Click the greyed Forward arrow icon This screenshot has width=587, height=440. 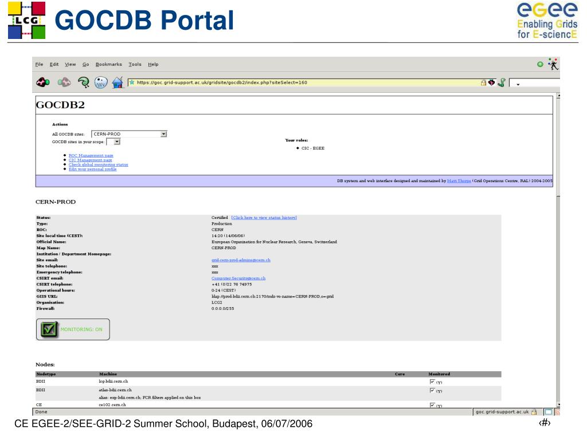64,82
